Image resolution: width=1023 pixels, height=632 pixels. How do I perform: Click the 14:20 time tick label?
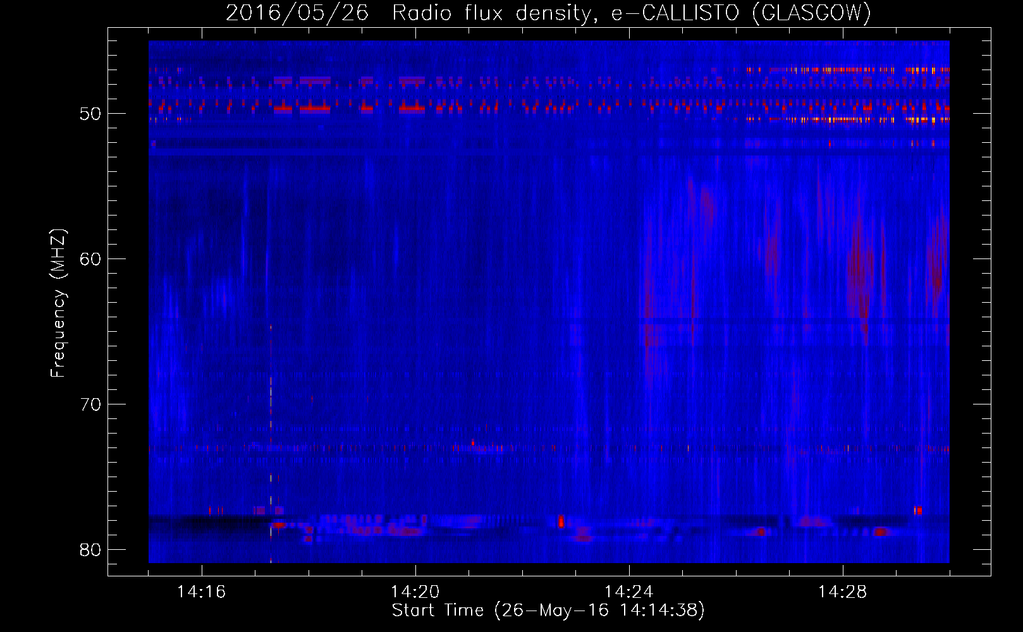click(x=415, y=592)
